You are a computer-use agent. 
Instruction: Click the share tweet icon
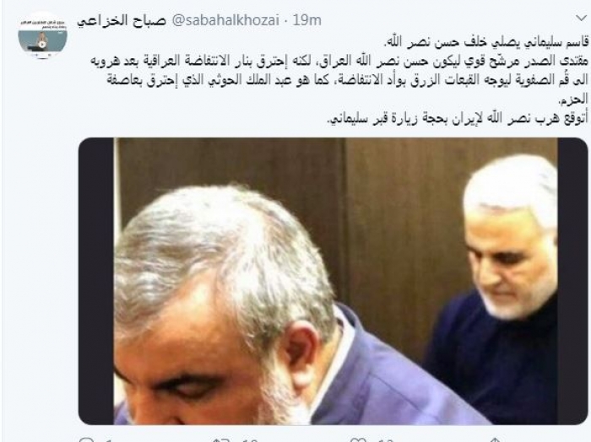pos(496,439)
